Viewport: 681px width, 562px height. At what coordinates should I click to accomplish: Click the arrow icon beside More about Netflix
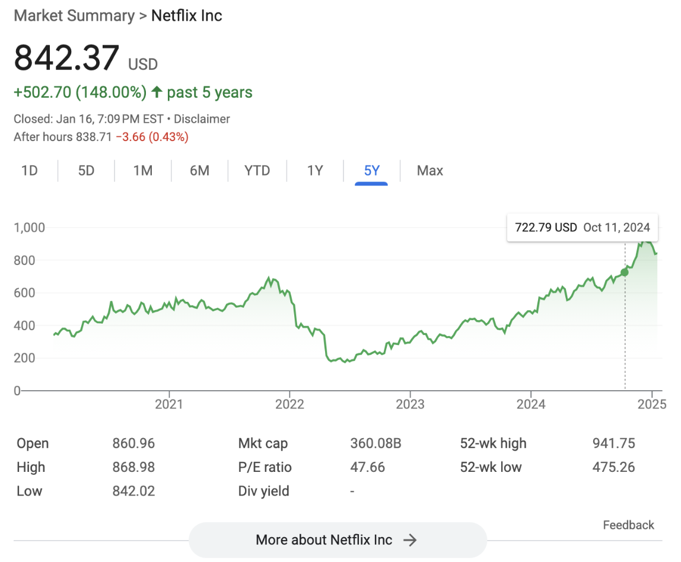[410, 540]
